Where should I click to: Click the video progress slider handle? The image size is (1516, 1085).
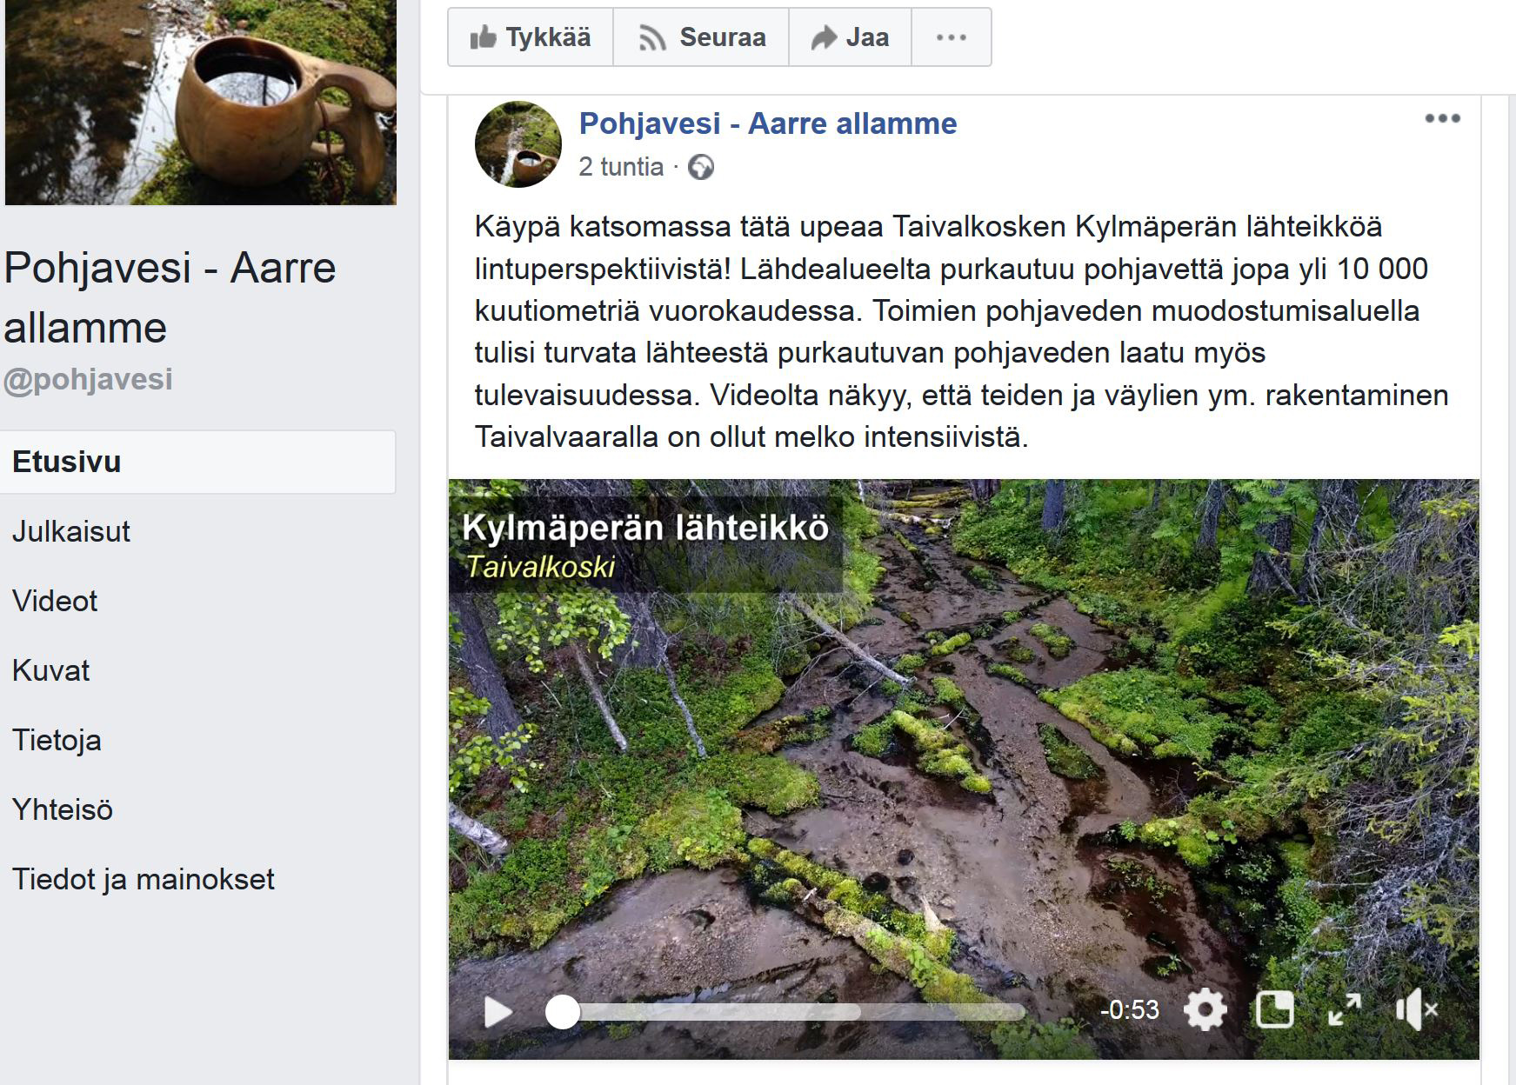[x=563, y=1012]
